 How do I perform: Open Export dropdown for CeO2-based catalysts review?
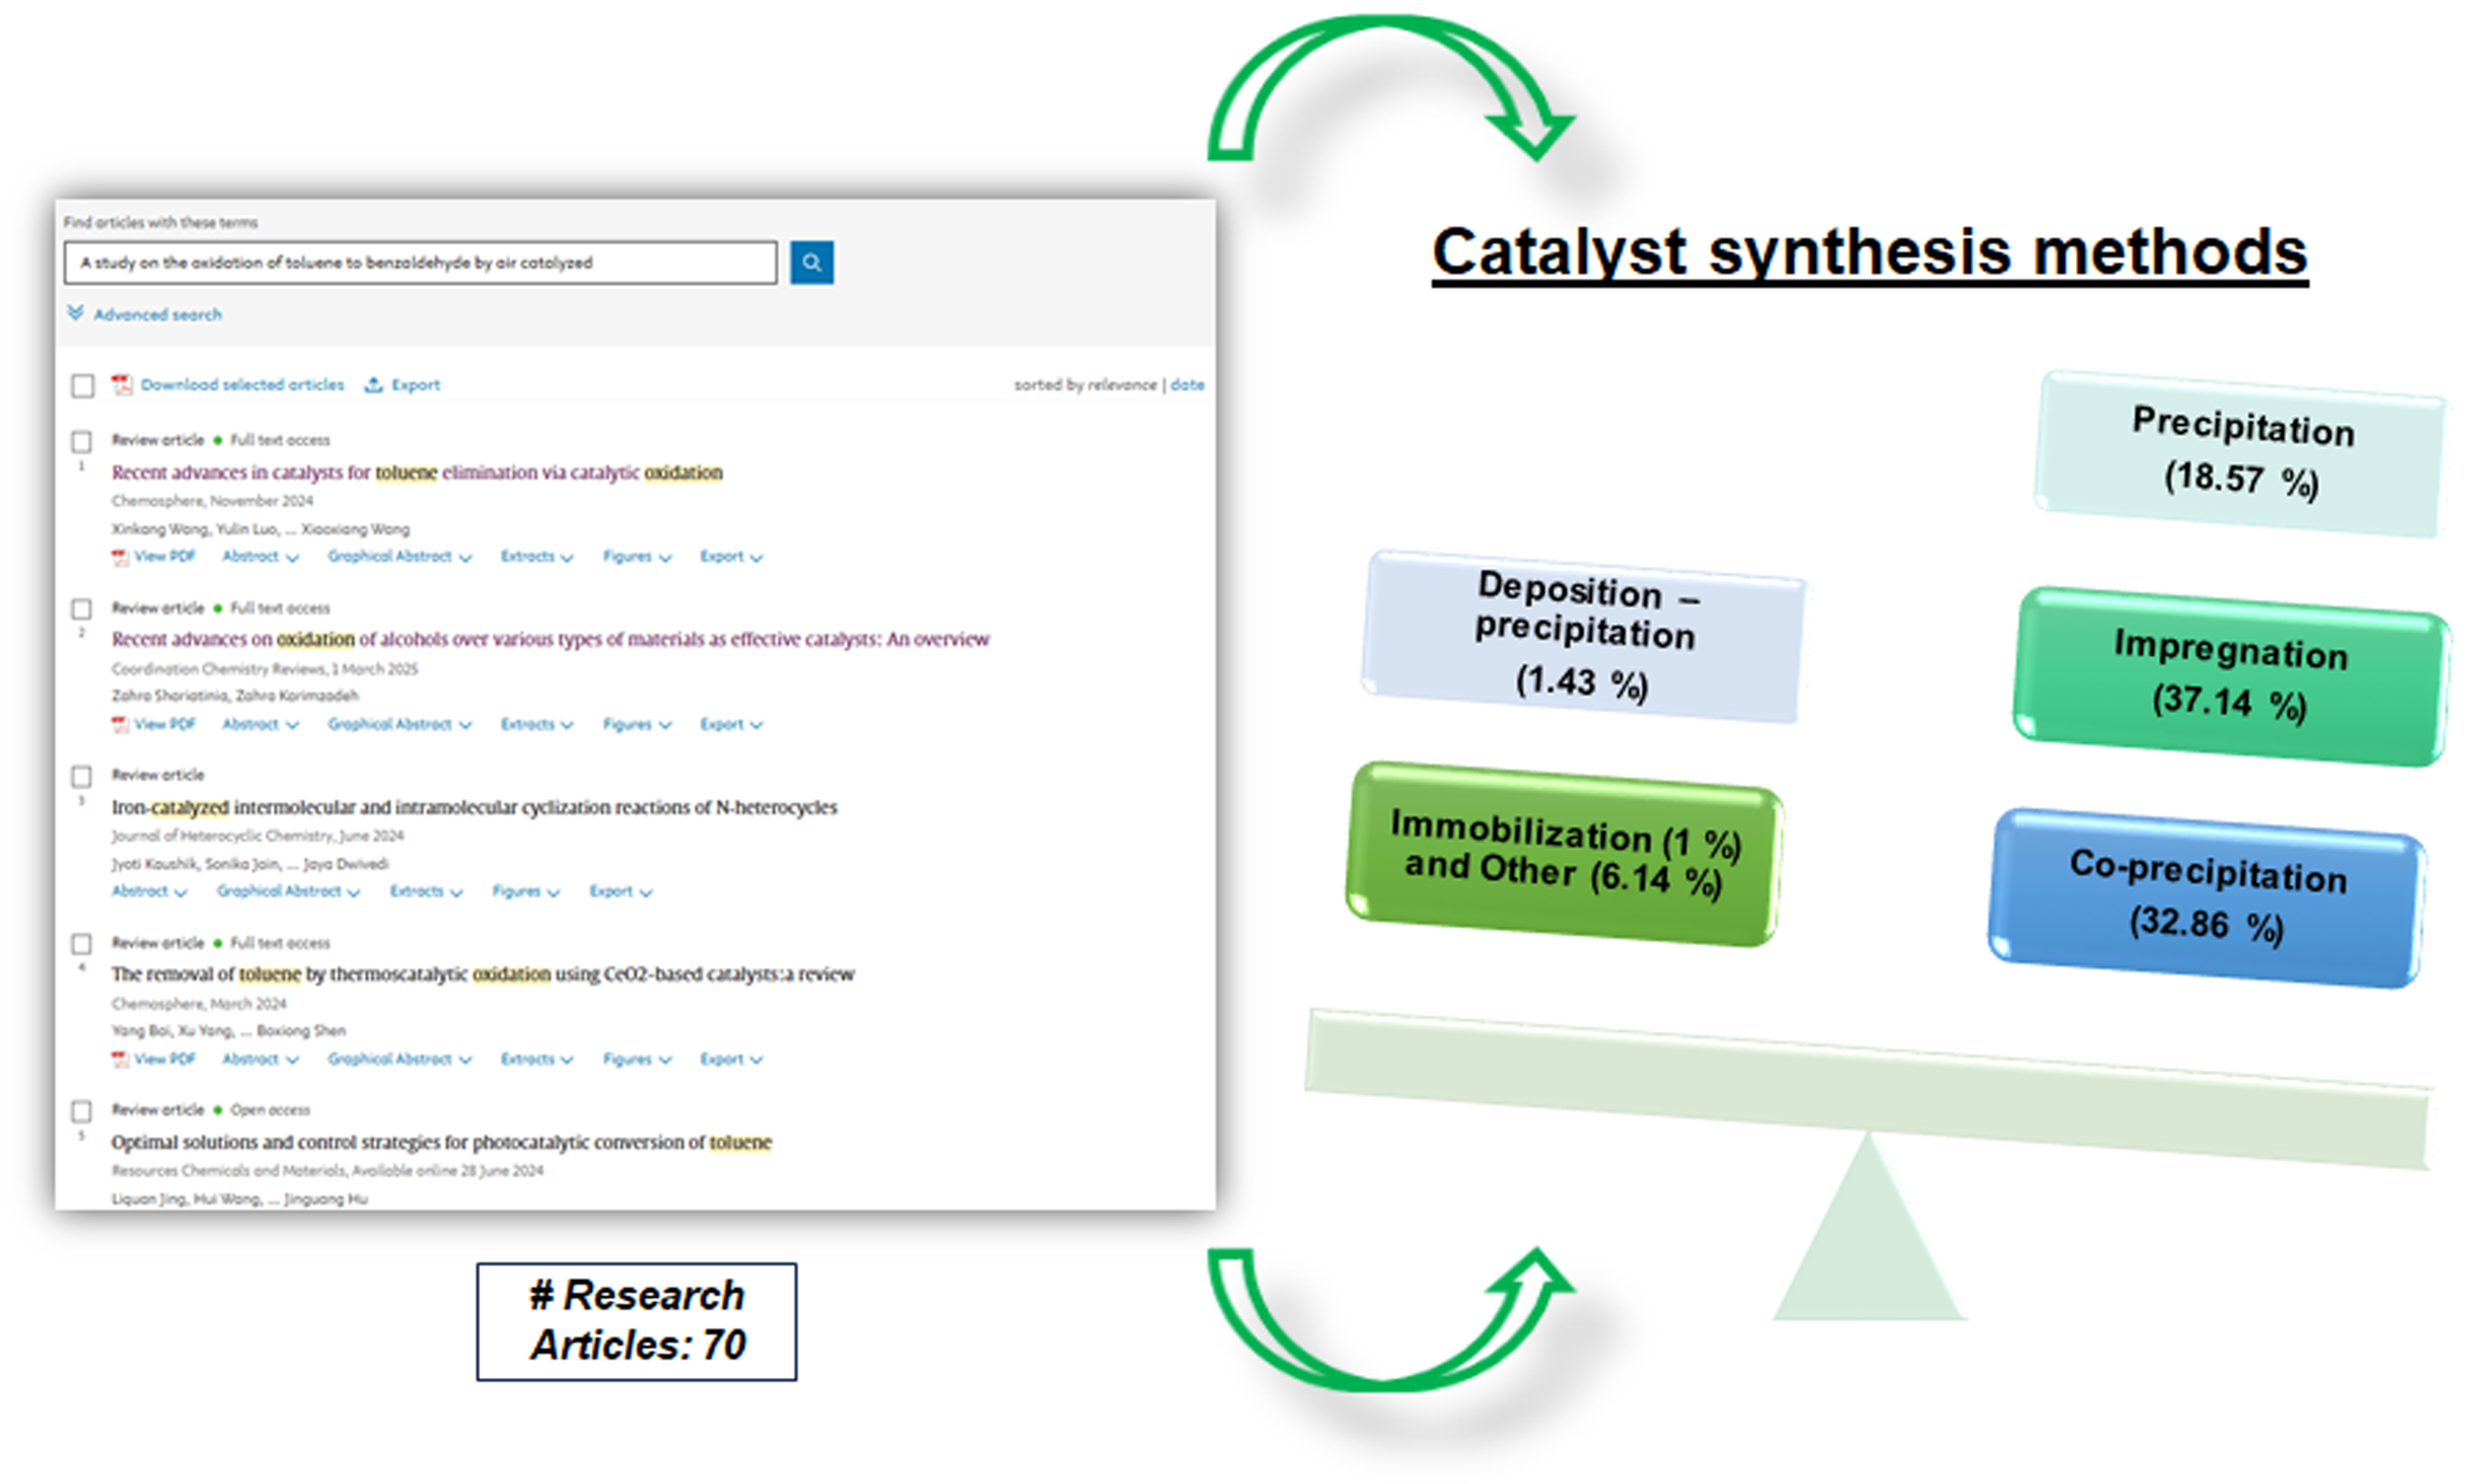click(x=731, y=1060)
